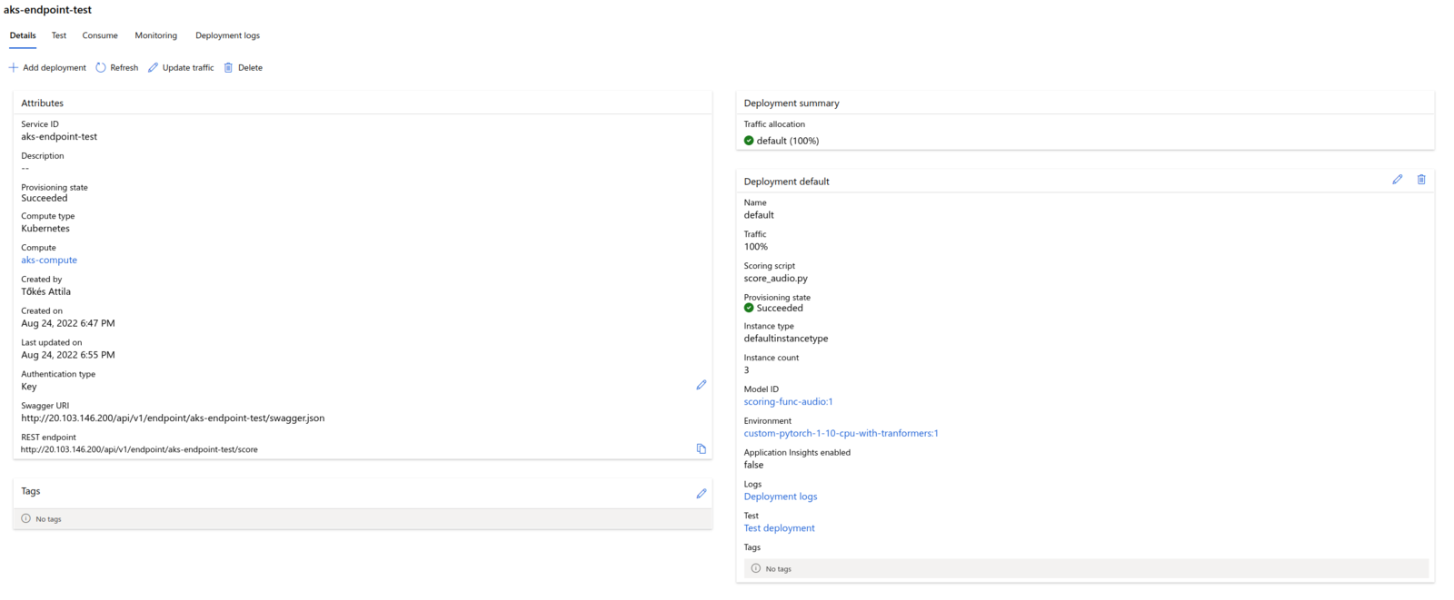This screenshot has width=1454, height=600.
Task: Select the REST endpoint score URL text
Action: pos(139,449)
